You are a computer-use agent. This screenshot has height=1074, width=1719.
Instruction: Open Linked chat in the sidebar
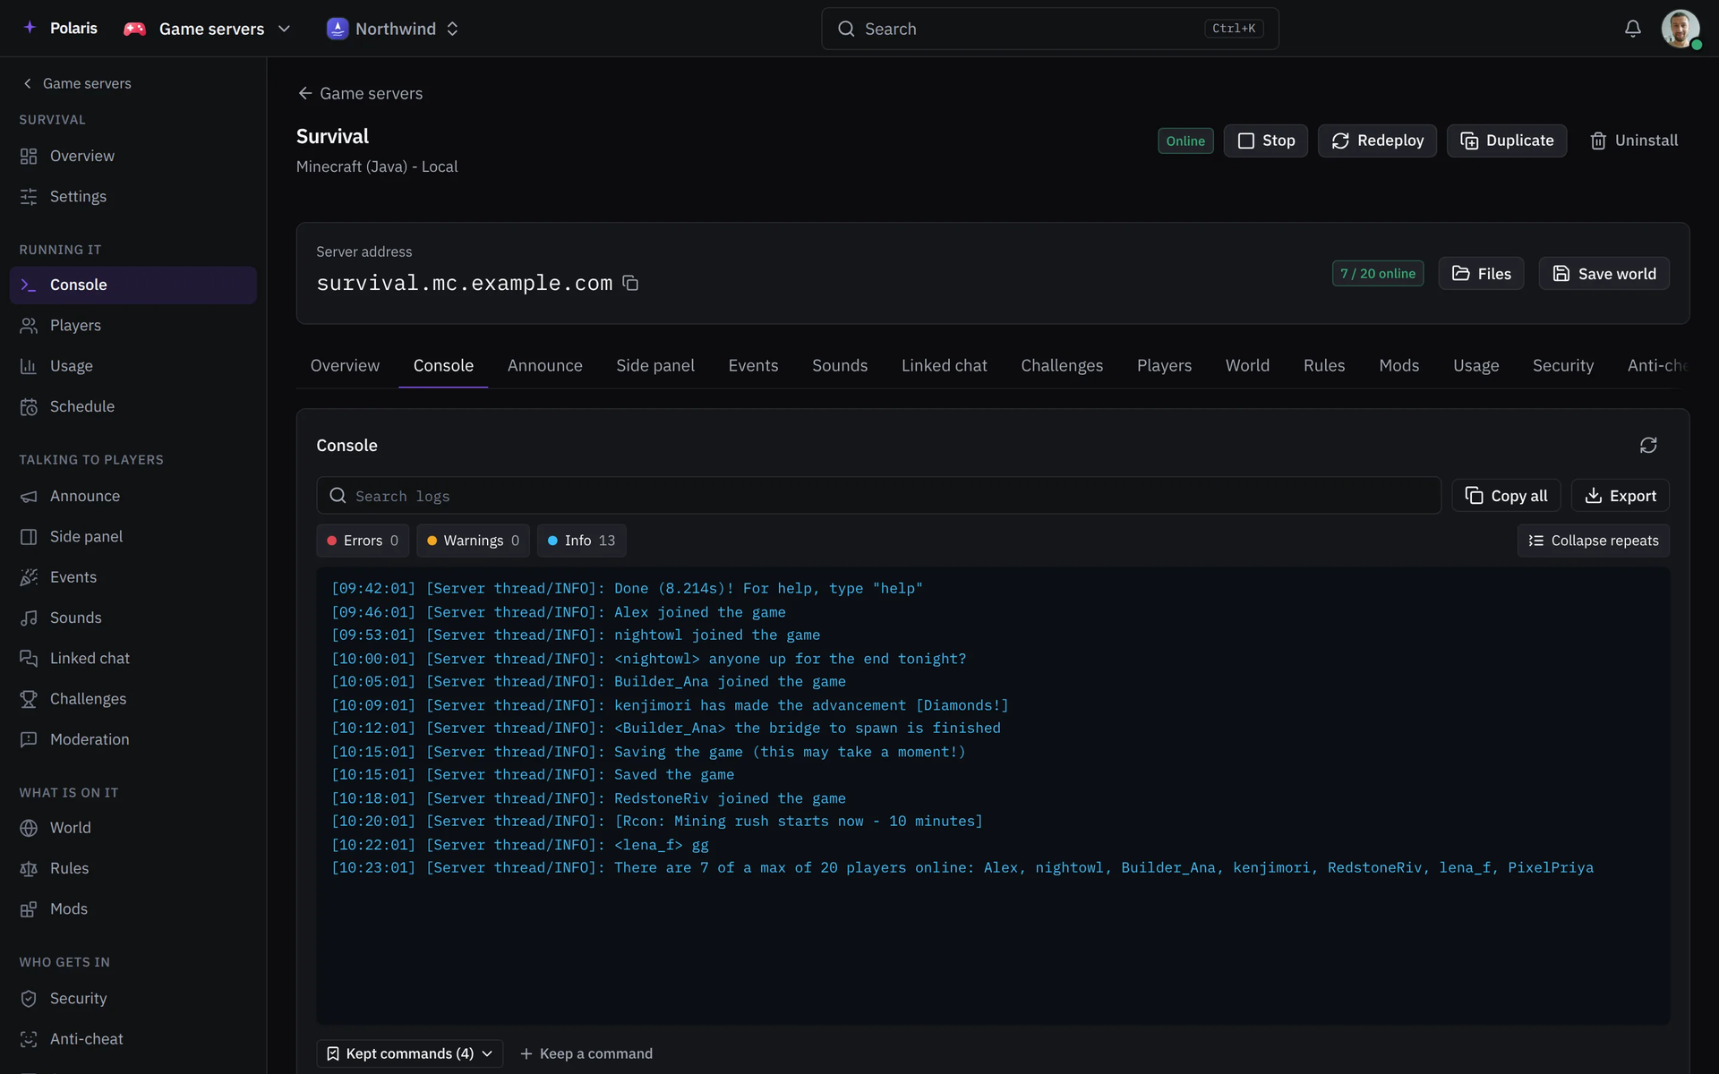tap(133, 658)
